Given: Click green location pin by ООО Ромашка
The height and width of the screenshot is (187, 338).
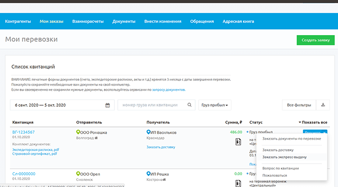Looking at the screenshot, I should click(78, 132).
